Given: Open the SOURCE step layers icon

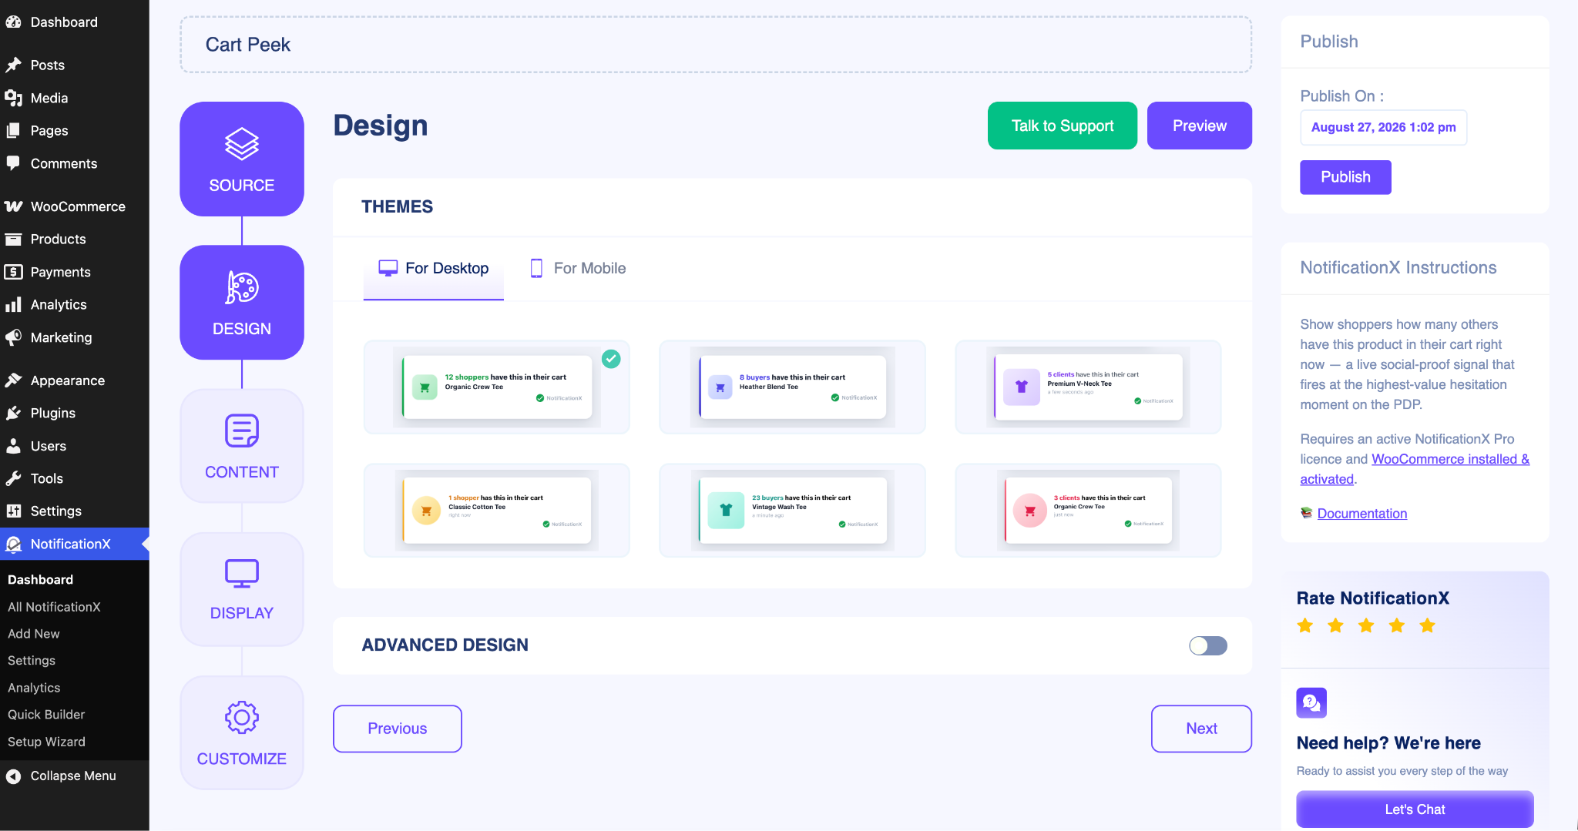Looking at the screenshot, I should tap(242, 144).
